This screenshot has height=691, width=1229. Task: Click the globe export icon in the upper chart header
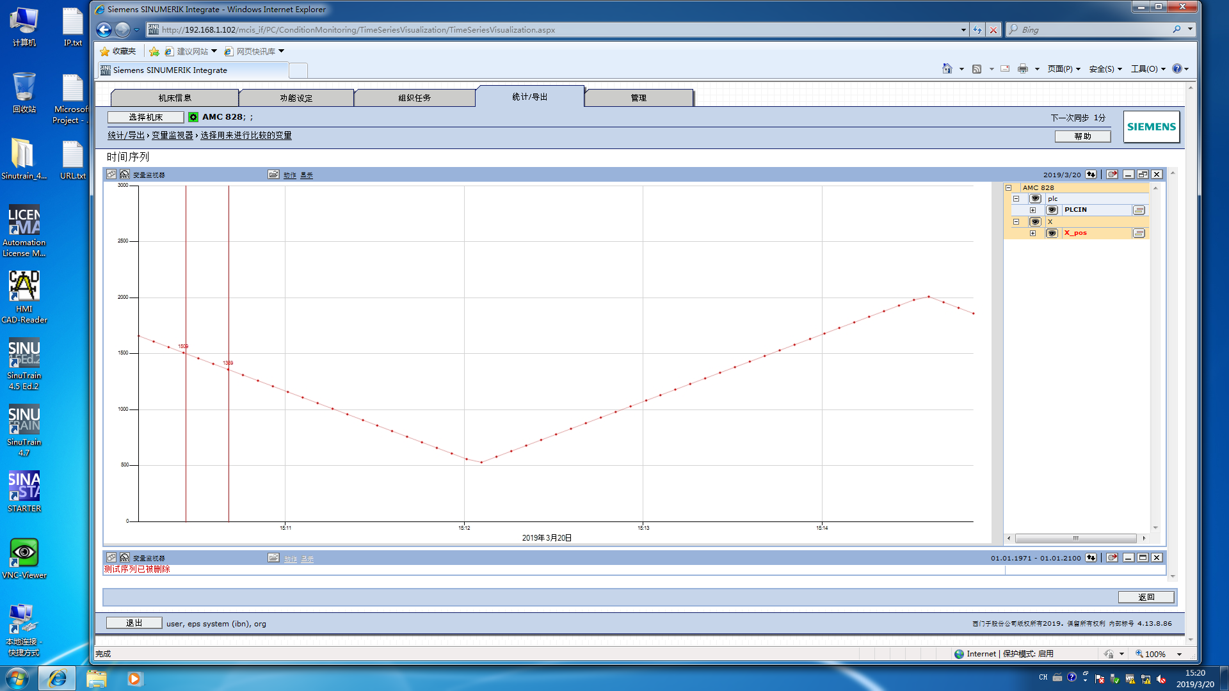(1113, 174)
